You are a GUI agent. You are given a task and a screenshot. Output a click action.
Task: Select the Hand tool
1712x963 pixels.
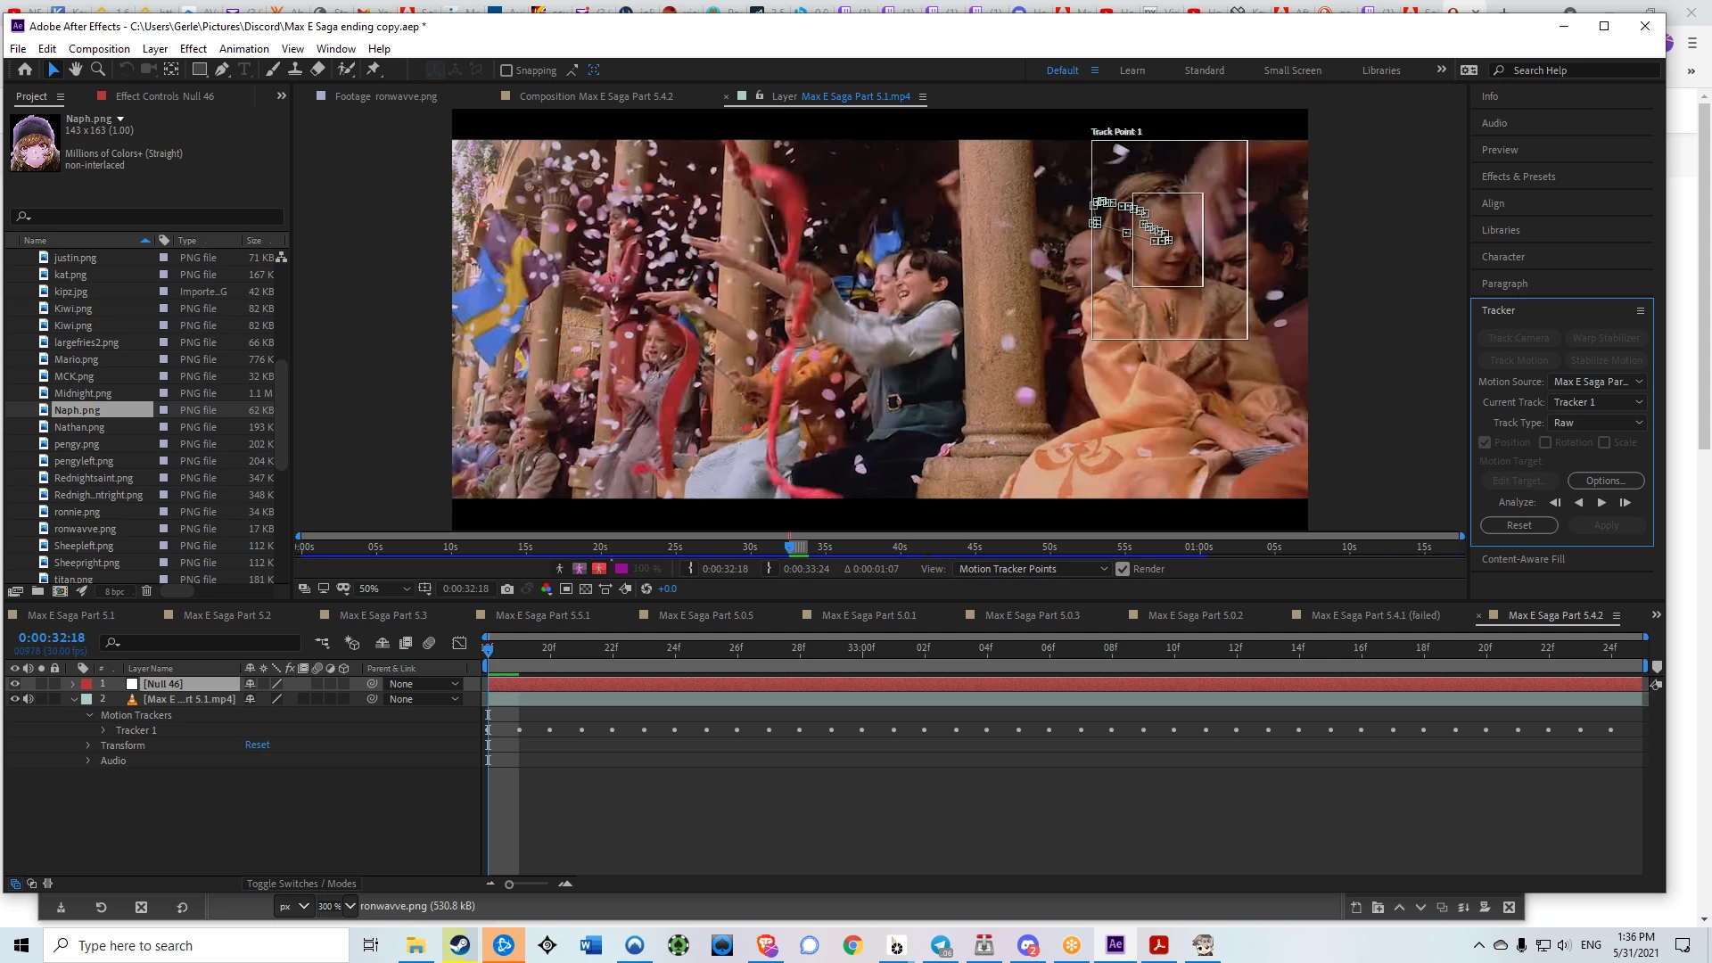76,70
